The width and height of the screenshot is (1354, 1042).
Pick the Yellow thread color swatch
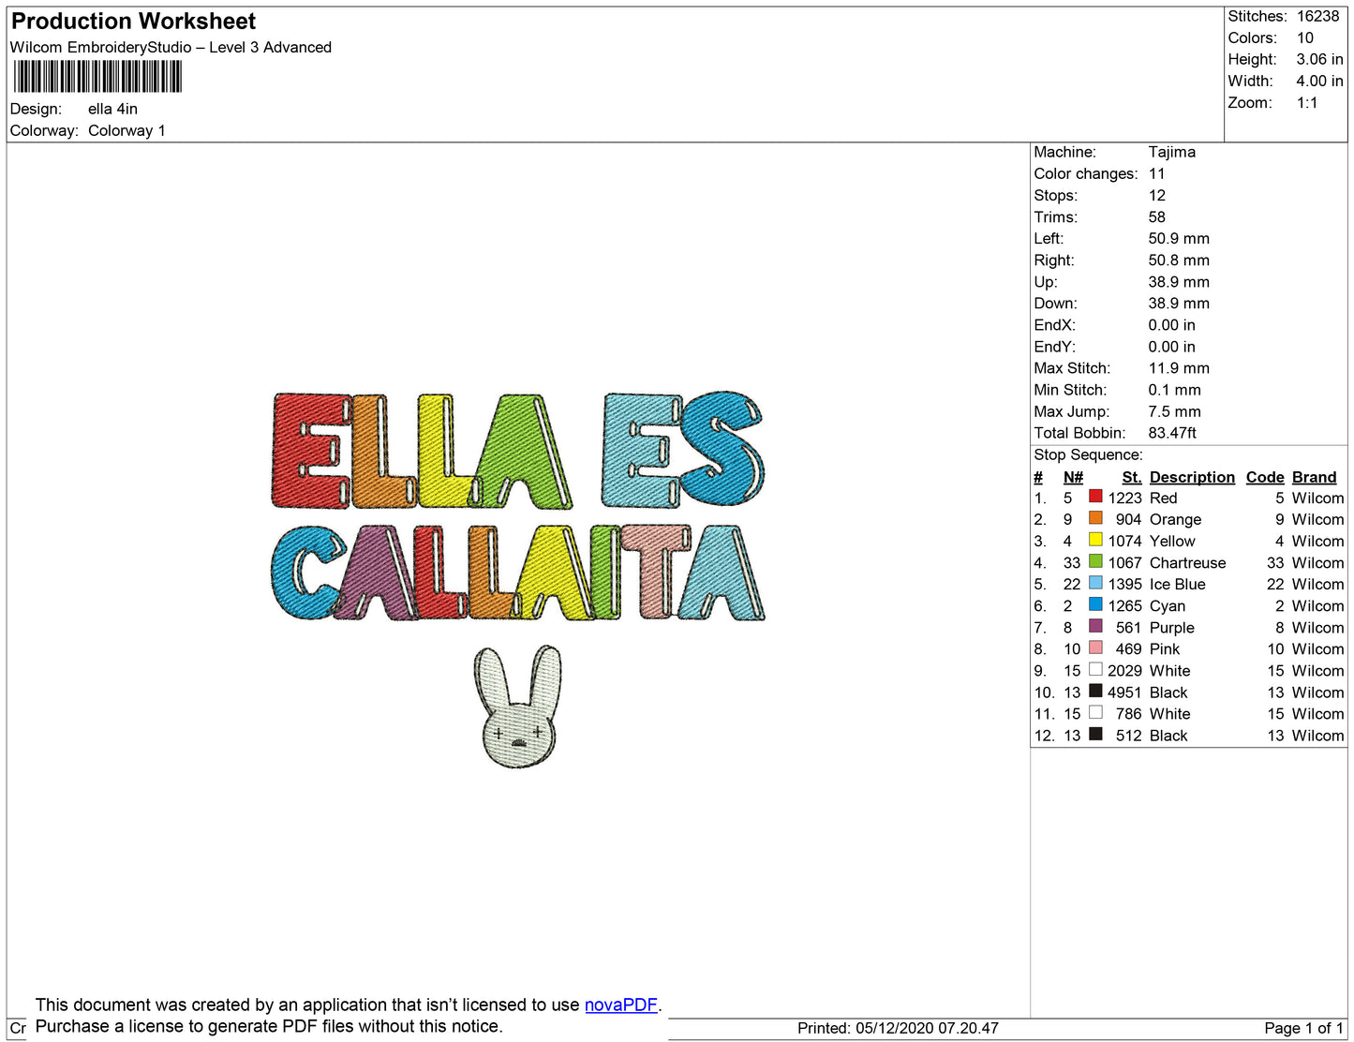1094,540
